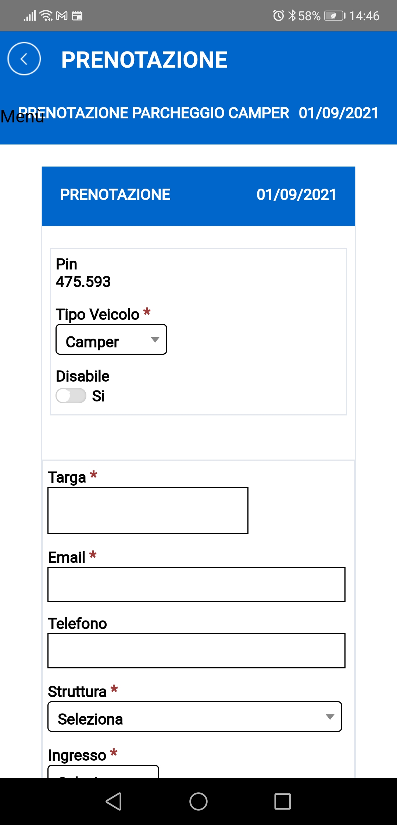The width and height of the screenshot is (397, 825).
Task: Open the Tipo Veicolo Camper dropdown
Action: pyautogui.click(x=111, y=340)
